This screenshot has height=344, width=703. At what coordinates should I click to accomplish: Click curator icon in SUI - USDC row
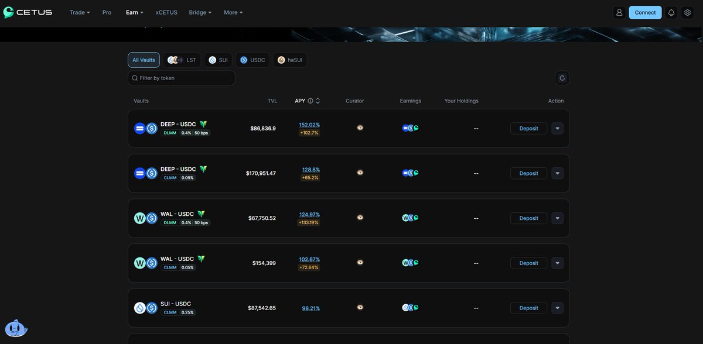360,307
